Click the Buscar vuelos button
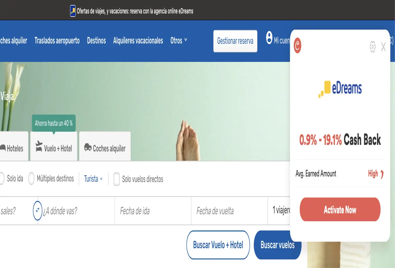Viewport: 395px width, 268px height. click(277, 245)
